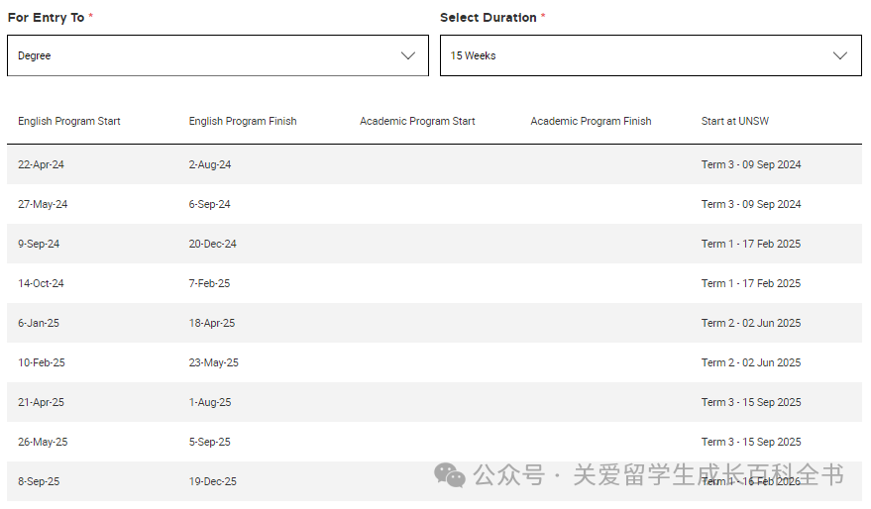Click the 7-Feb-25 finish date cell
Viewport: 871px width, 509px height.
pos(210,283)
